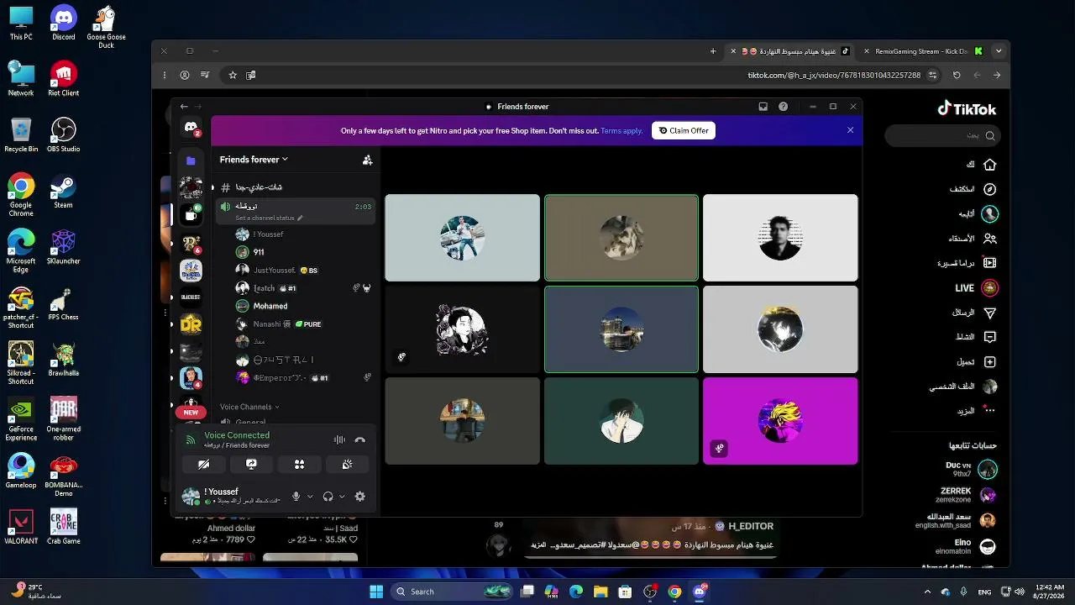Open followed account Elno

(966, 547)
